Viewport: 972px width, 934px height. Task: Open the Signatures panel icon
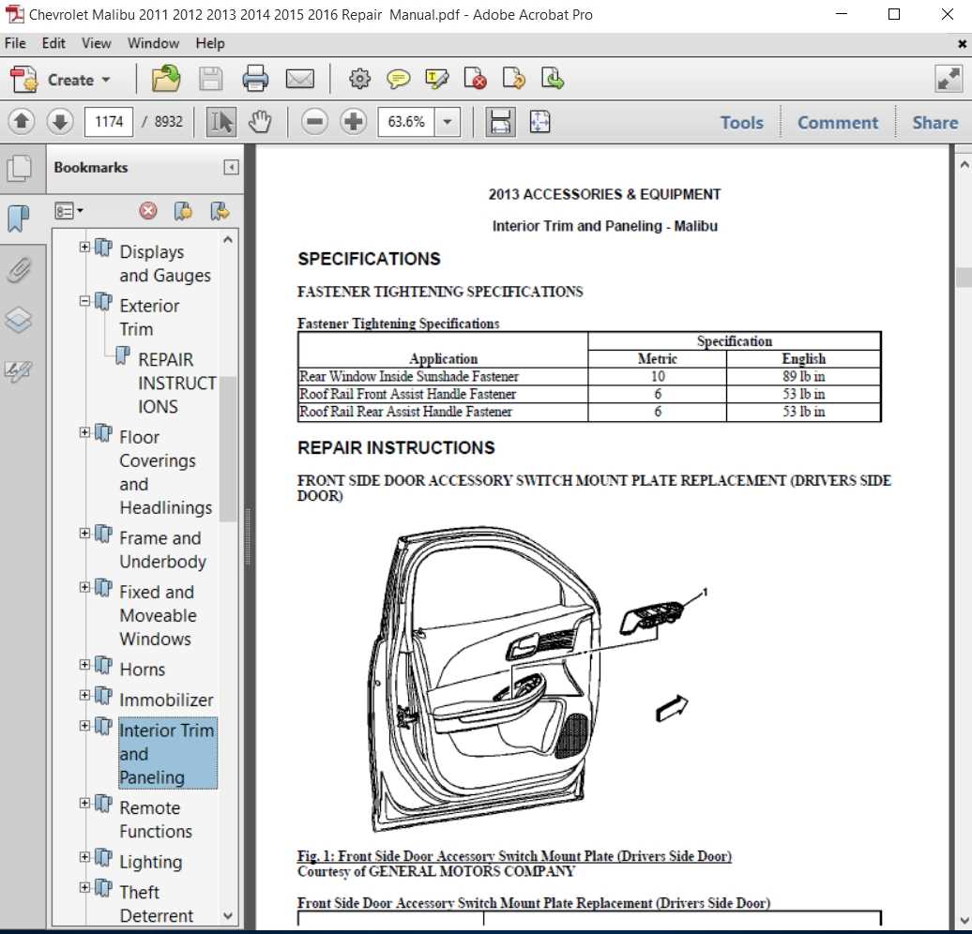[19, 370]
